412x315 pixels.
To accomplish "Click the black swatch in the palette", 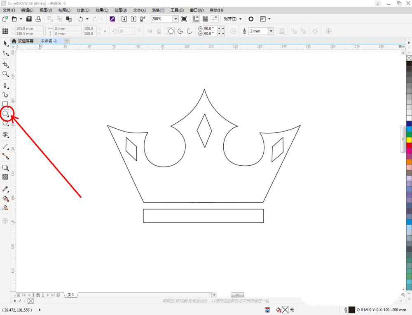I will click(x=409, y=63).
